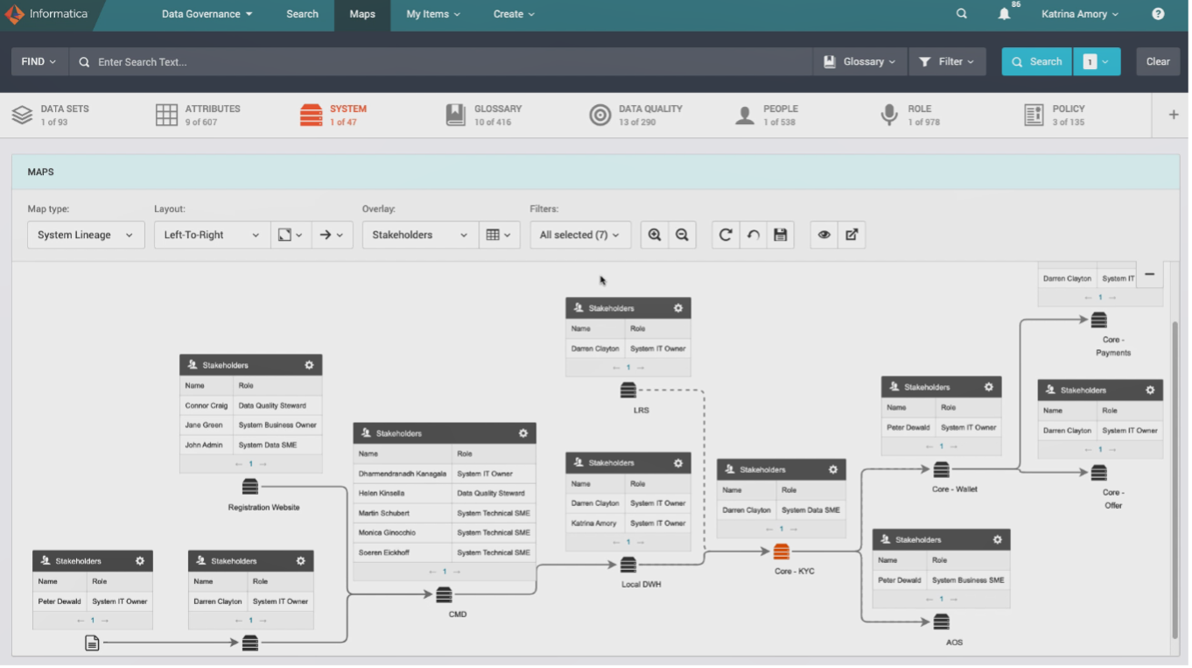
Task: Click the undo arrow icon
Action: tap(753, 235)
